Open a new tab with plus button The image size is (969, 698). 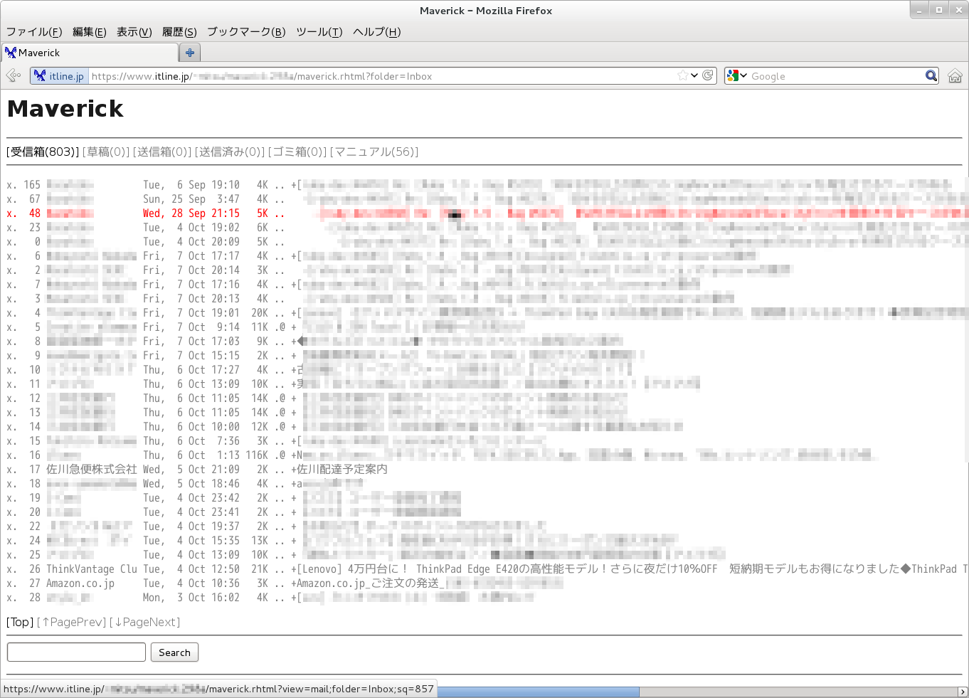[x=190, y=53]
